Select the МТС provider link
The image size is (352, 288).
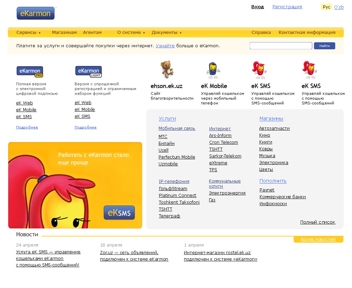point(163,137)
